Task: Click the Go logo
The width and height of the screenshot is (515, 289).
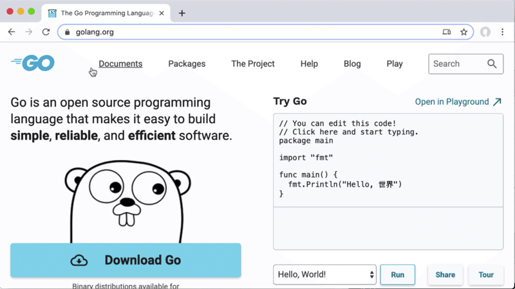Action: pos(33,63)
